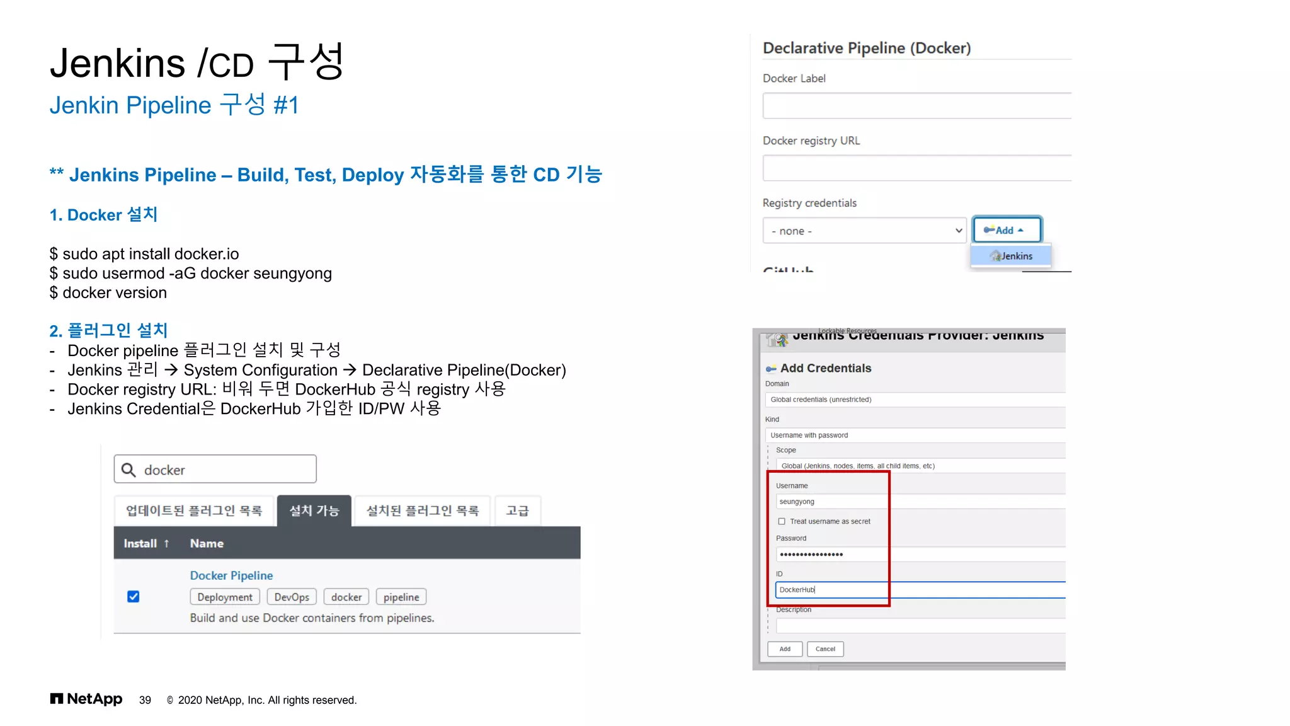Switch to the 고급 tab
This screenshot has height=726, width=1290.
click(x=518, y=510)
